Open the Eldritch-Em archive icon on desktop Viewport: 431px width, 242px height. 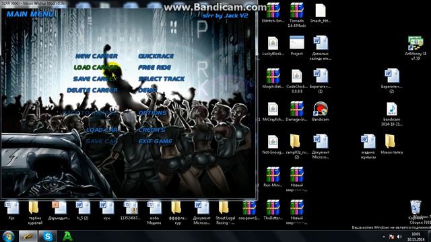[x=273, y=11]
